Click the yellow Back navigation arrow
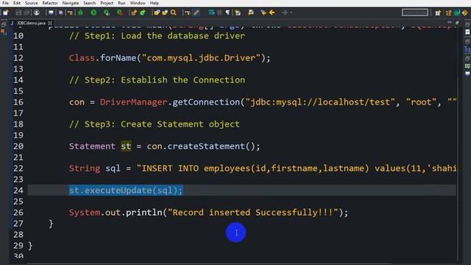 click(272, 13)
